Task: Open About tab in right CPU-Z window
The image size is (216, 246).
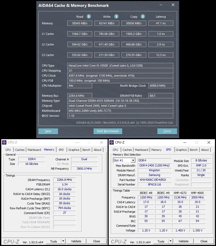Action: (x=205, y=150)
